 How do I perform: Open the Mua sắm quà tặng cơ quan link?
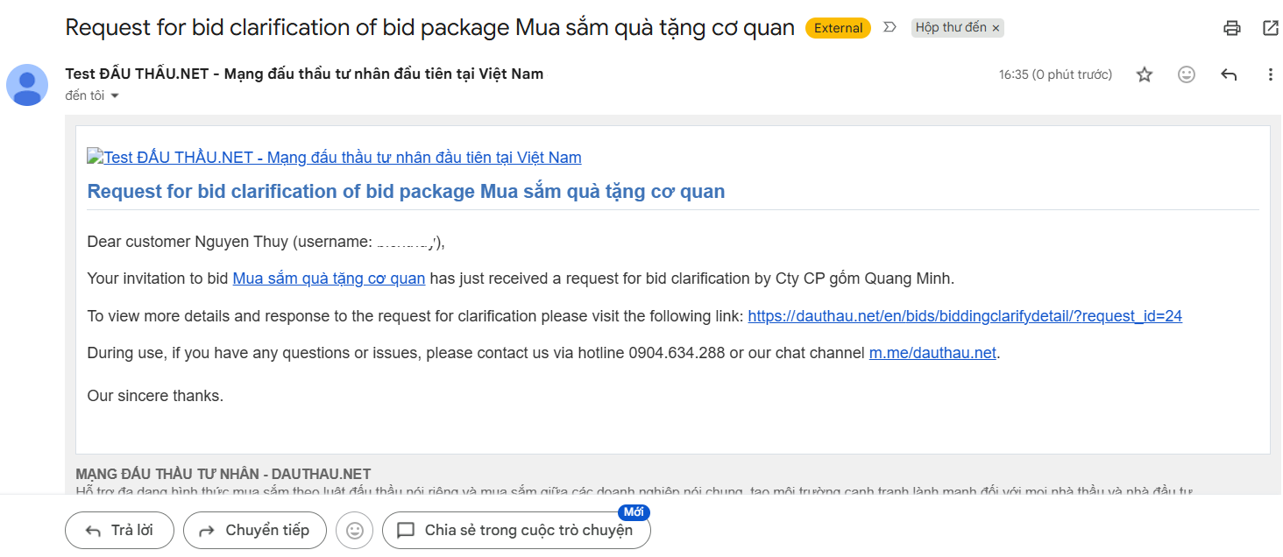(x=329, y=278)
